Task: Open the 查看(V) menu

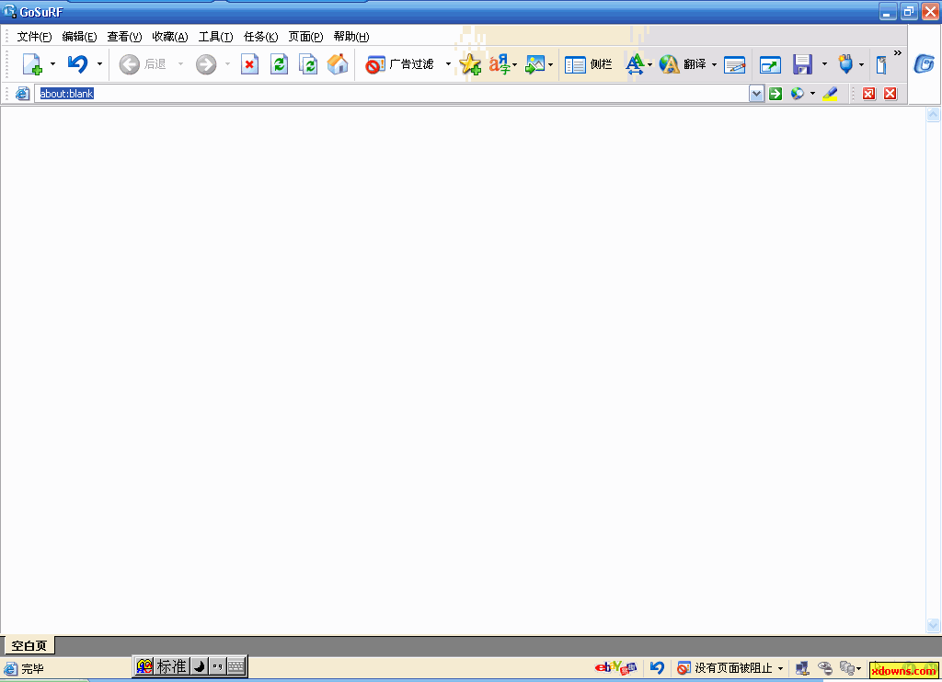Action: [124, 37]
